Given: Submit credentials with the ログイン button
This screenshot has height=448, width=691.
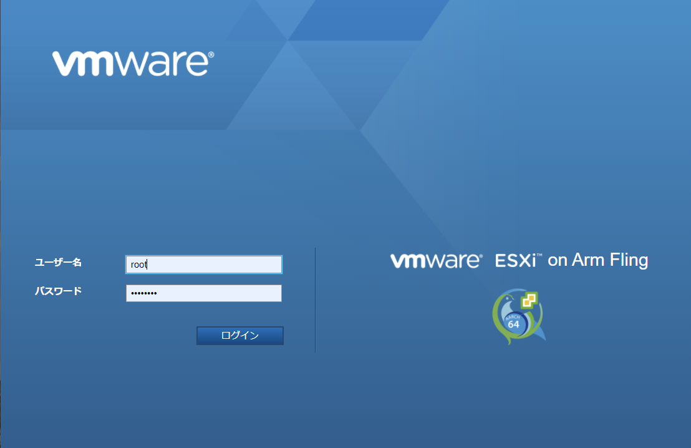Looking at the screenshot, I should [x=239, y=336].
